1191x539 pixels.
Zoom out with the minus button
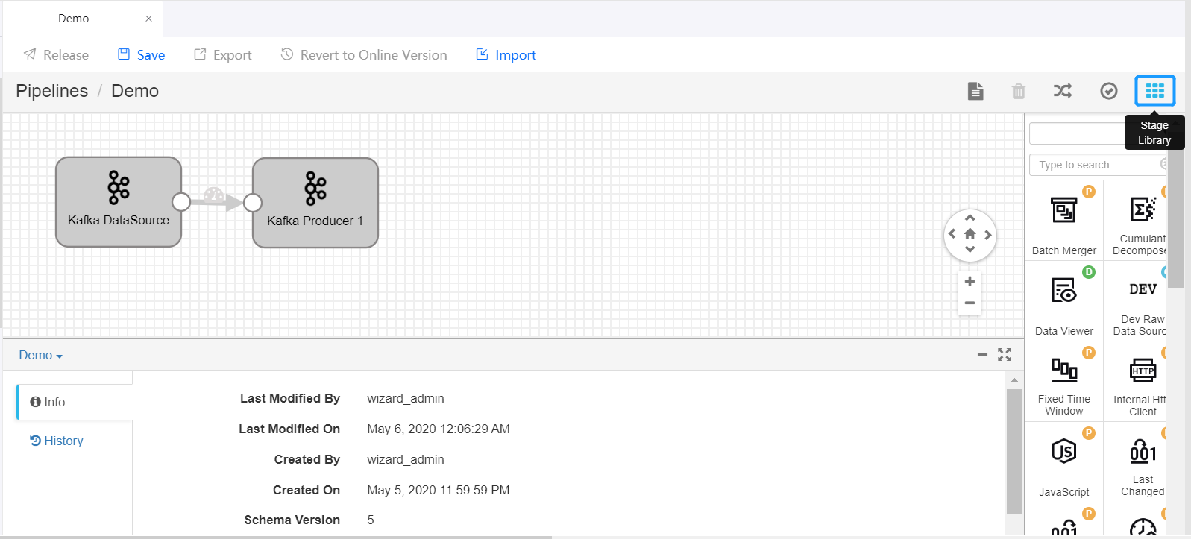point(970,303)
